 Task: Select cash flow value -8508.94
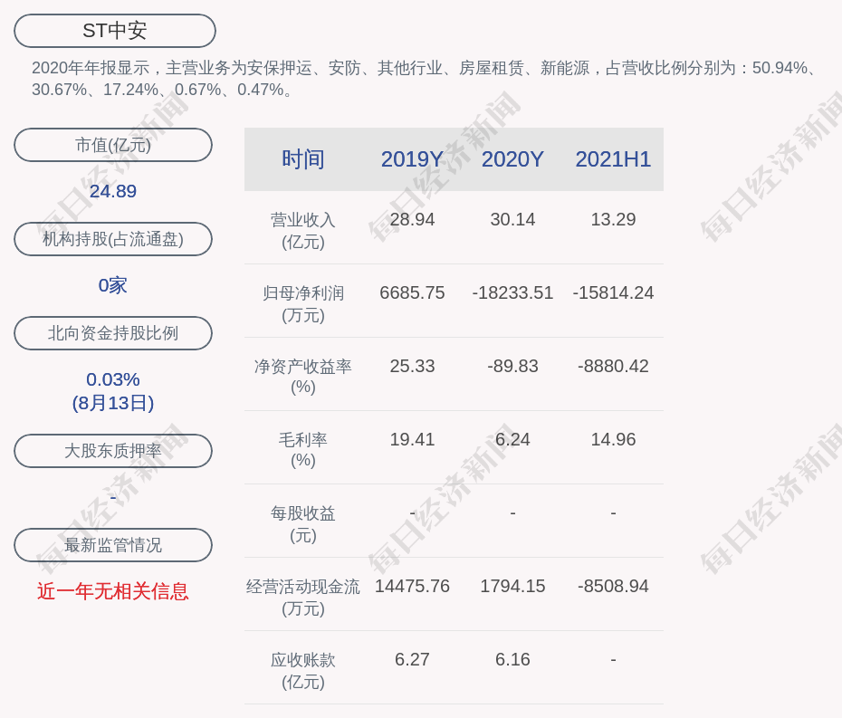(613, 586)
